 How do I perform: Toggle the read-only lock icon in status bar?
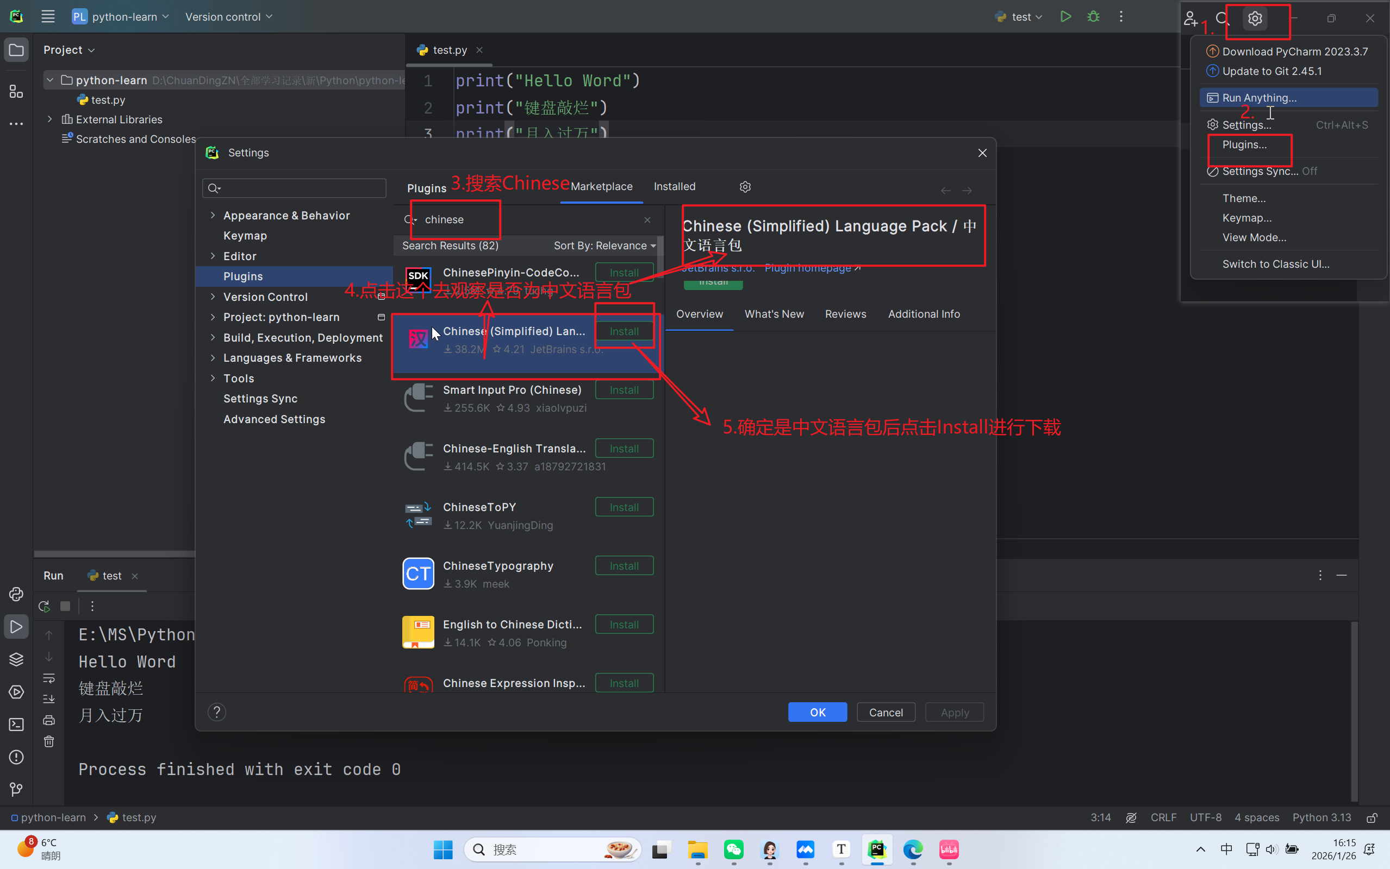click(x=1371, y=817)
